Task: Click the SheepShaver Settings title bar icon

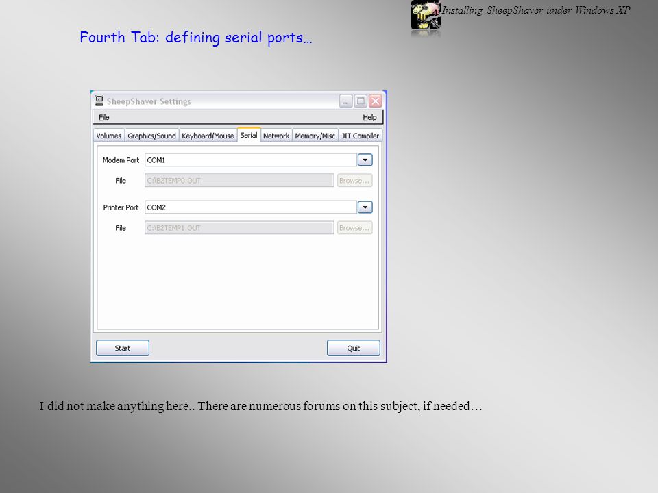Action: [x=99, y=101]
